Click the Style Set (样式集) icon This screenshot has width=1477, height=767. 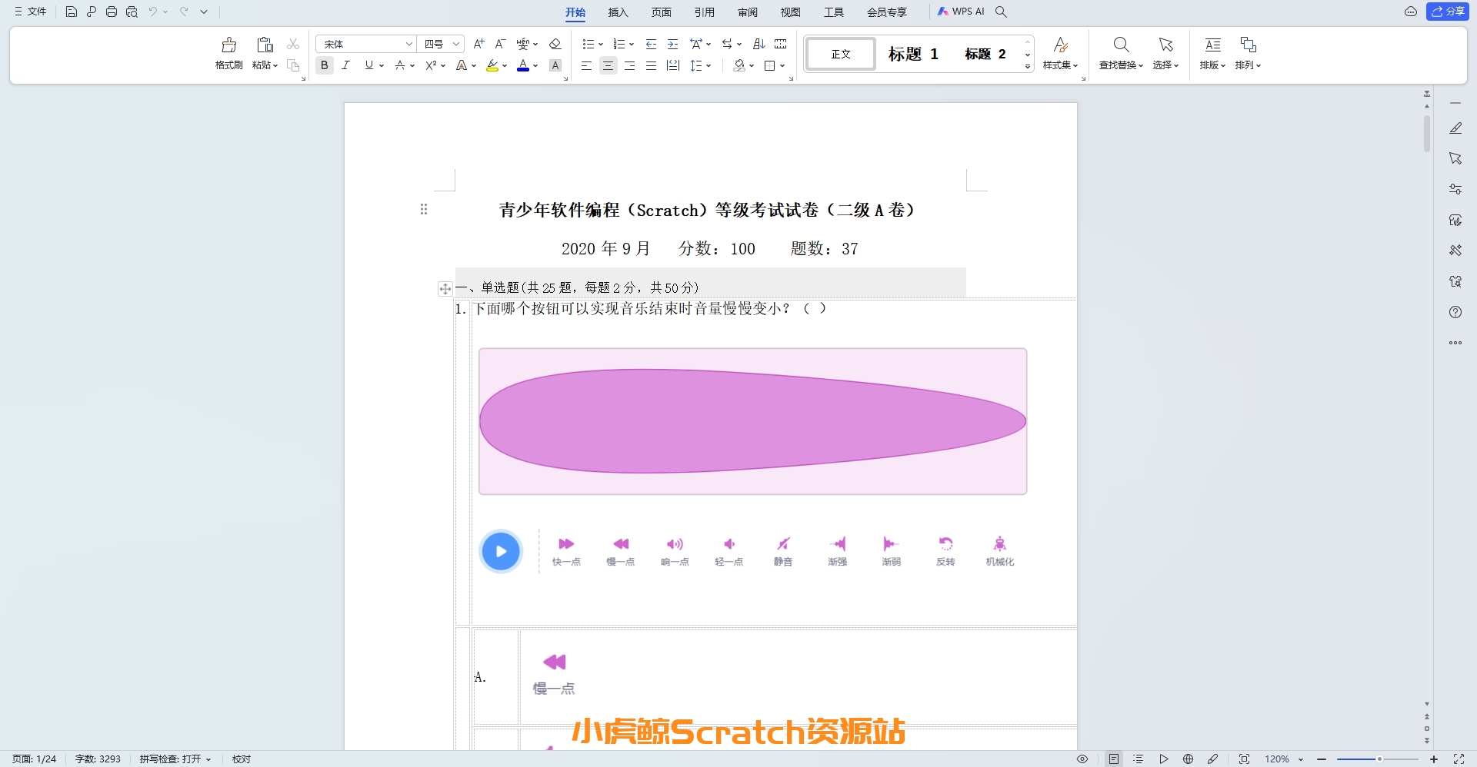(1060, 45)
